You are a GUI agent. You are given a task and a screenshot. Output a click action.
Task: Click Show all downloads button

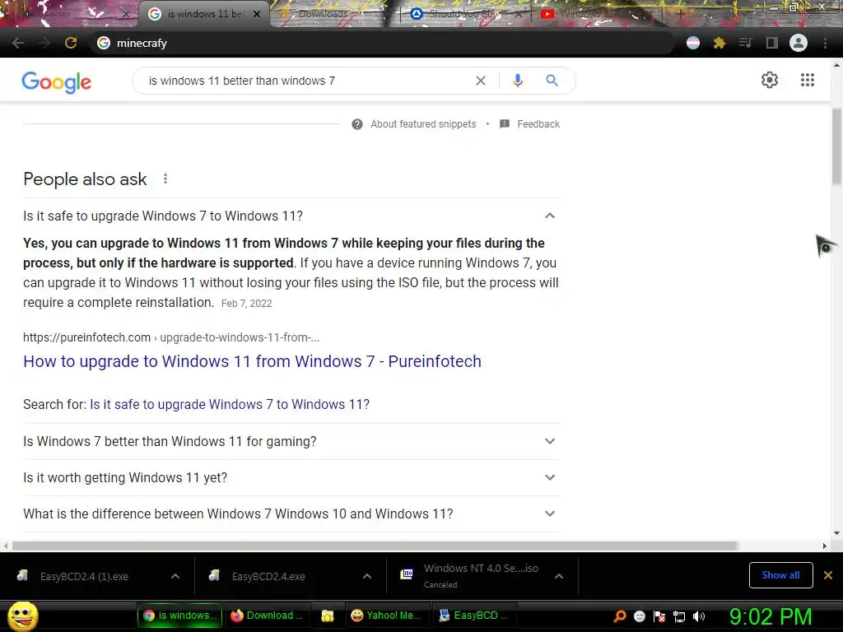[x=780, y=575]
